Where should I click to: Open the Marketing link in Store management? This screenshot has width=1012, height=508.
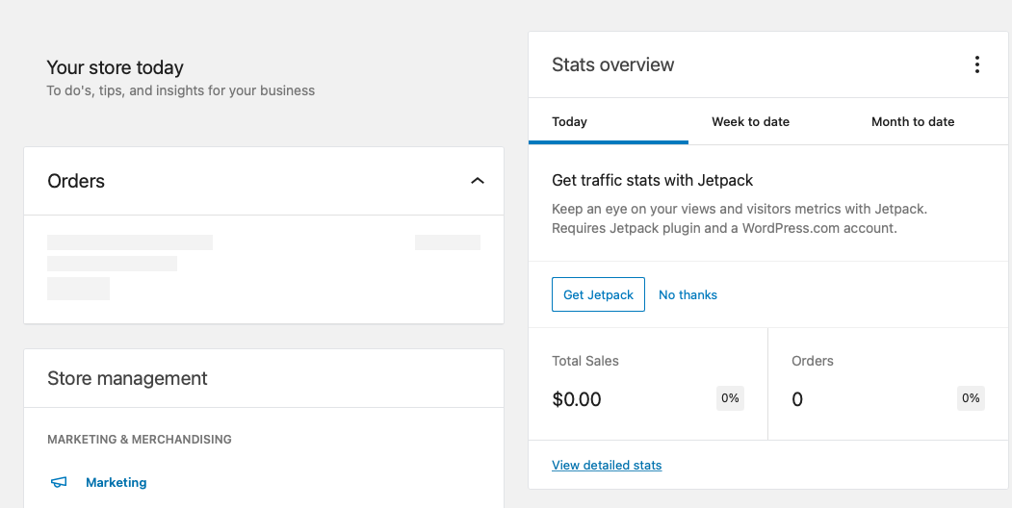117,482
